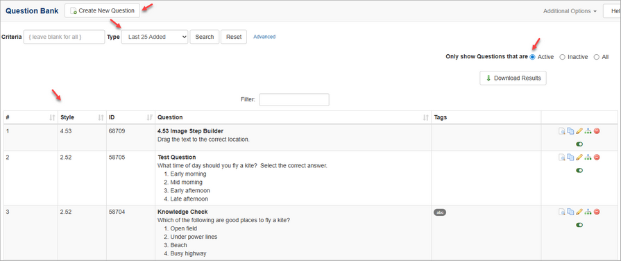Click answer option Mid morning

click(x=186, y=182)
